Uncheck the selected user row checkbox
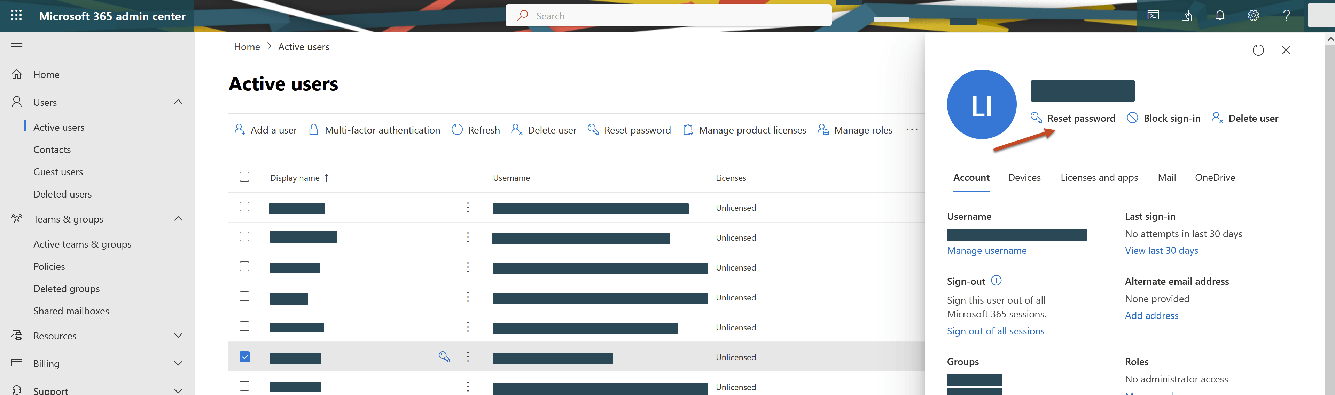The height and width of the screenshot is (395, 1335). pyautogui.click(x=245, y=357)
